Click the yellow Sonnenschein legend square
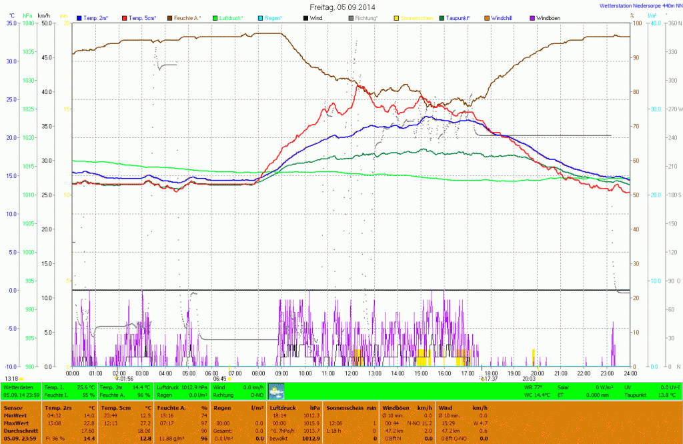This screenshot has height=444, width=683. (396, 17)
